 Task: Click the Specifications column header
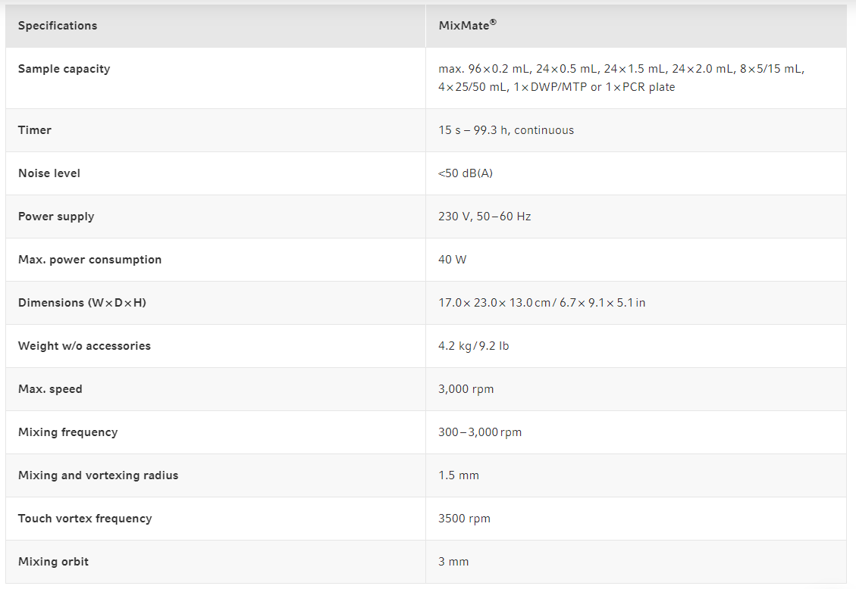tap(58, 26)
